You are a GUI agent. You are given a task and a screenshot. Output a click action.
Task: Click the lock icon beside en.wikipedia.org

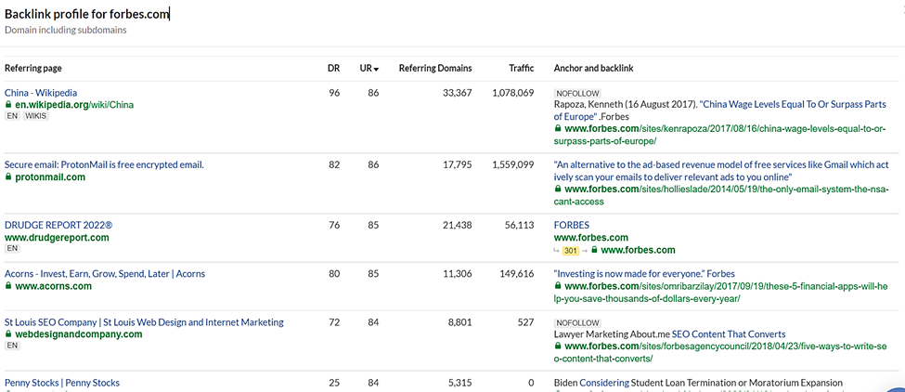[x=8, y=105]
